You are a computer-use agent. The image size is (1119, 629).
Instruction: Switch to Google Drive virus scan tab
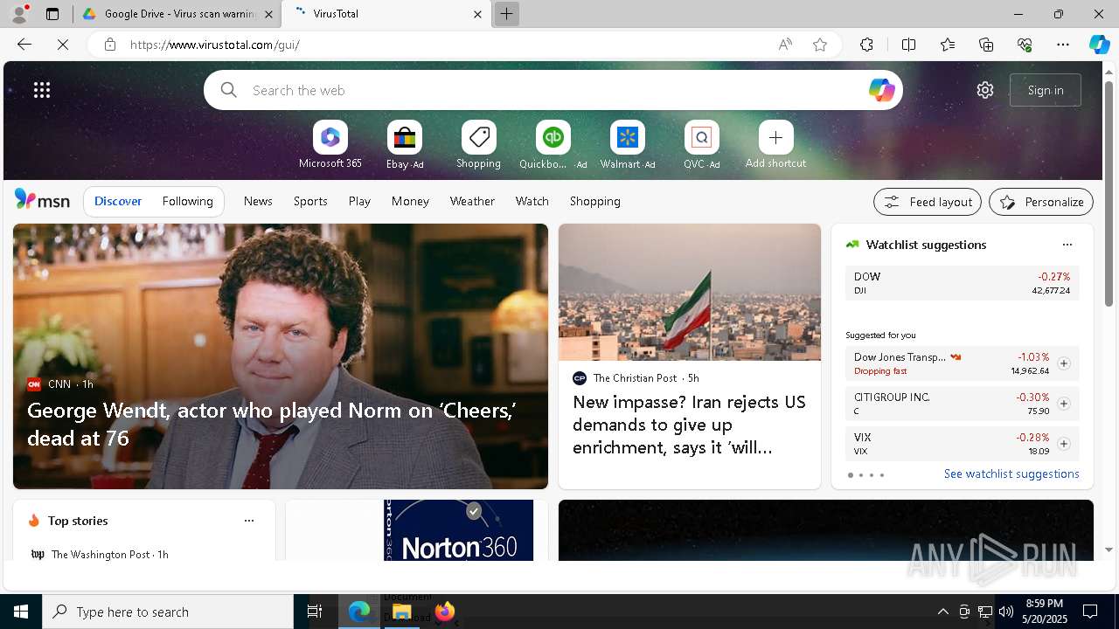tap(177, 14)
